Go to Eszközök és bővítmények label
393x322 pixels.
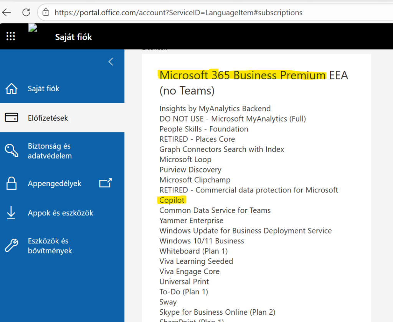coord(50,246)
